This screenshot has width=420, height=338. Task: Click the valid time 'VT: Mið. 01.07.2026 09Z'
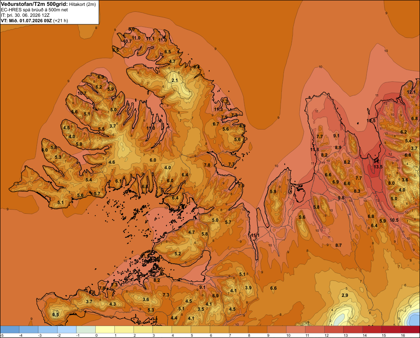pyautogui.click(x=26, y=21)
